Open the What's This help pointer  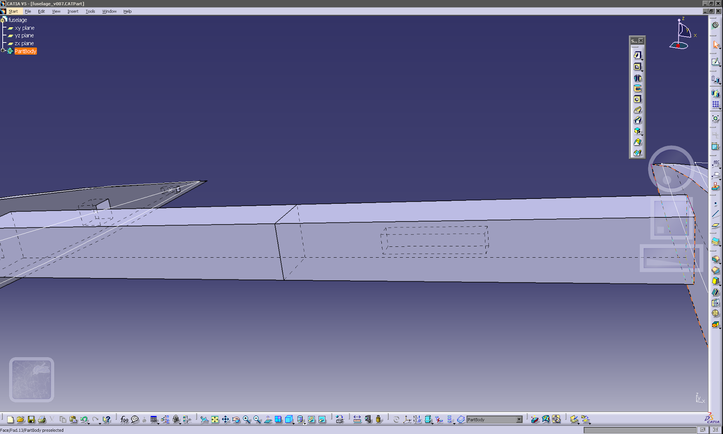pos(107,420)
